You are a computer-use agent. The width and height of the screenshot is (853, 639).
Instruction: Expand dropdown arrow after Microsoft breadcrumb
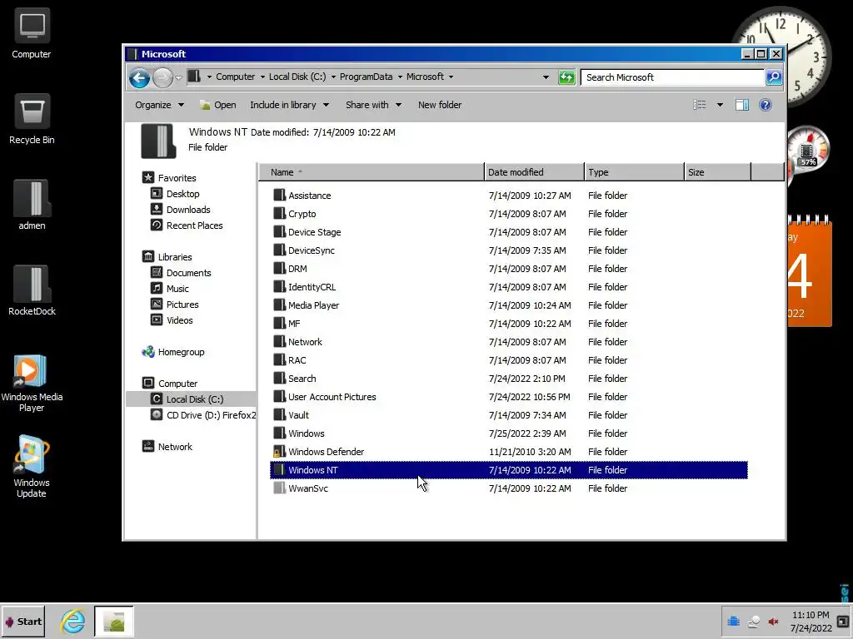point(451,77)
